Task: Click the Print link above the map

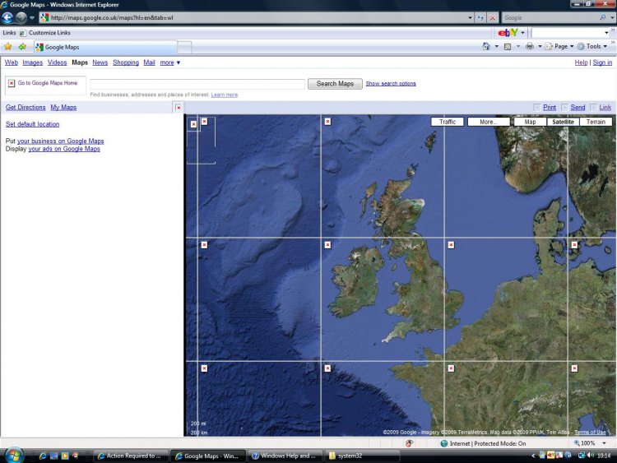Action: [x=550, y=108]
